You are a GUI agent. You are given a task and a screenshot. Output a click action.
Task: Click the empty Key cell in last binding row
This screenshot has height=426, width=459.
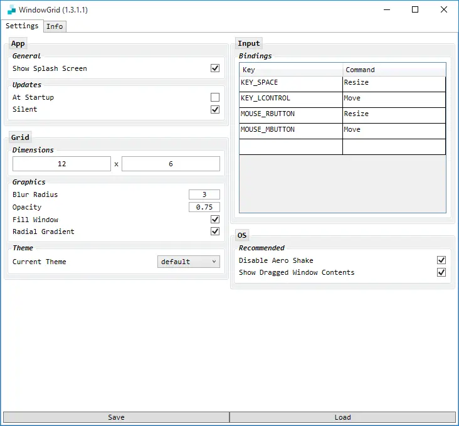pos(291,147)
